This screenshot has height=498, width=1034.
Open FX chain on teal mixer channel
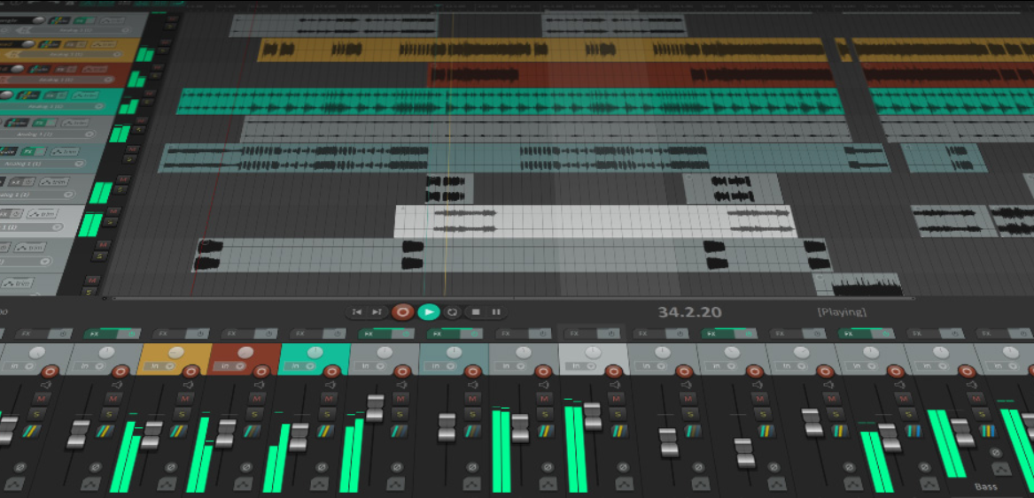coord(307,333)
